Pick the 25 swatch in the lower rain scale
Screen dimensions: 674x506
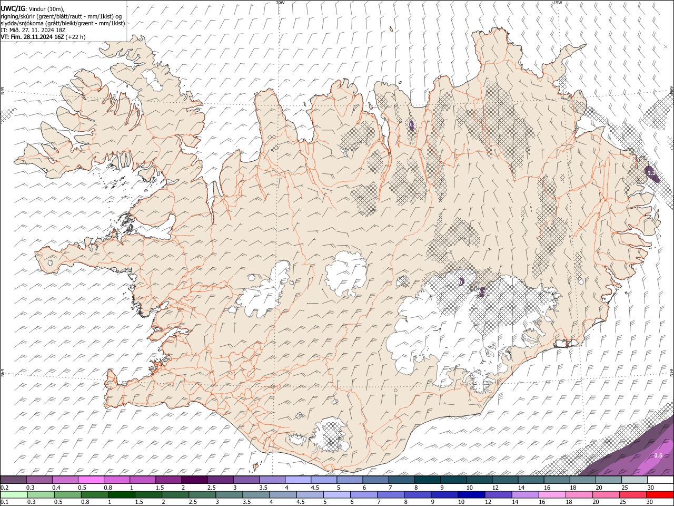pos(633,494)
